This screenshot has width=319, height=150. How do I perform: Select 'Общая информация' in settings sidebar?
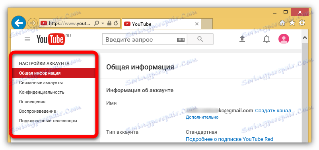point(54,73)
